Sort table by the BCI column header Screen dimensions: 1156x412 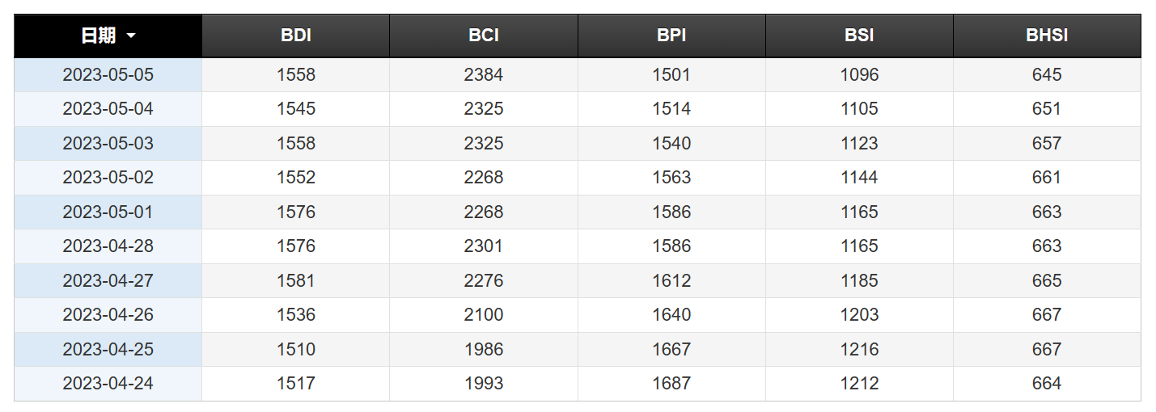click(x=483, y=36)
